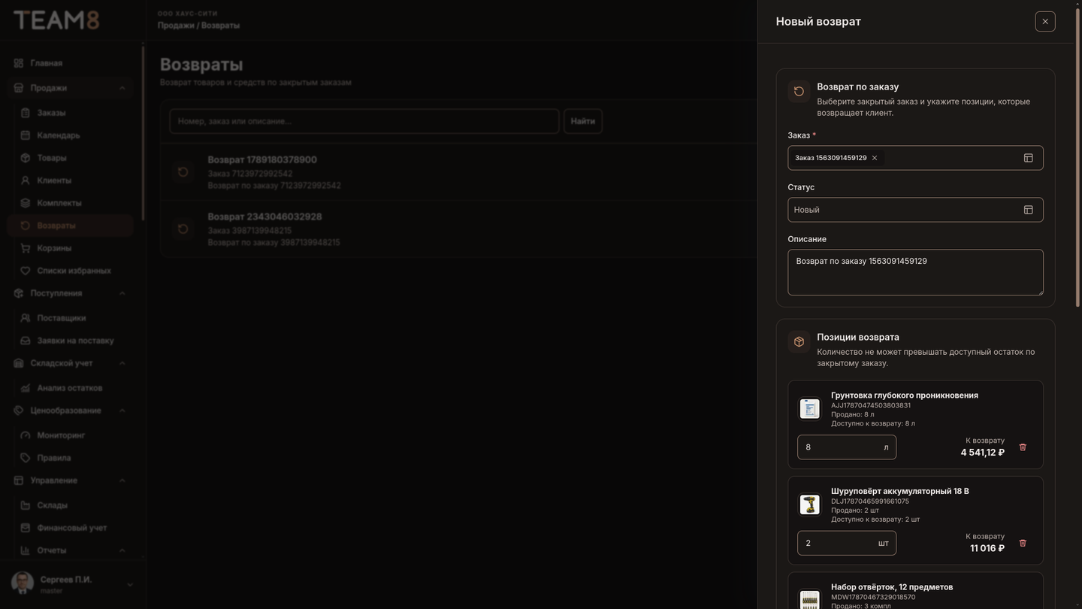1082x609 pixels.
Task: Select Возвраты sidebar item
Action: click(x=71, y=226)
